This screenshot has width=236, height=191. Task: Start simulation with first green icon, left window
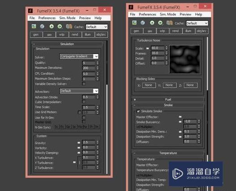[51, 26]
